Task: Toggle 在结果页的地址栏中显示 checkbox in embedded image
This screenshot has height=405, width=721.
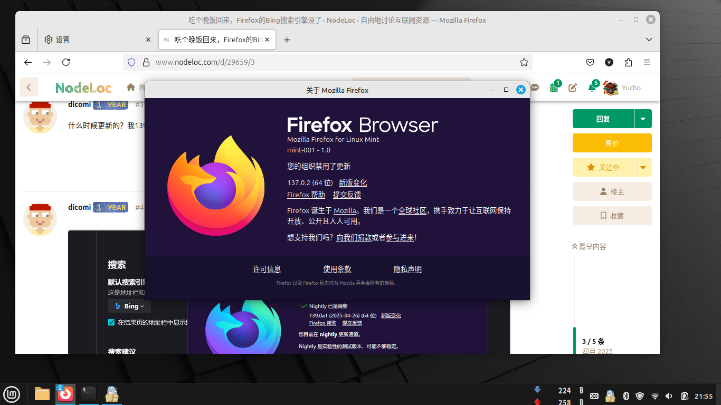Action: pyautogui.click(x=111, y=322)
